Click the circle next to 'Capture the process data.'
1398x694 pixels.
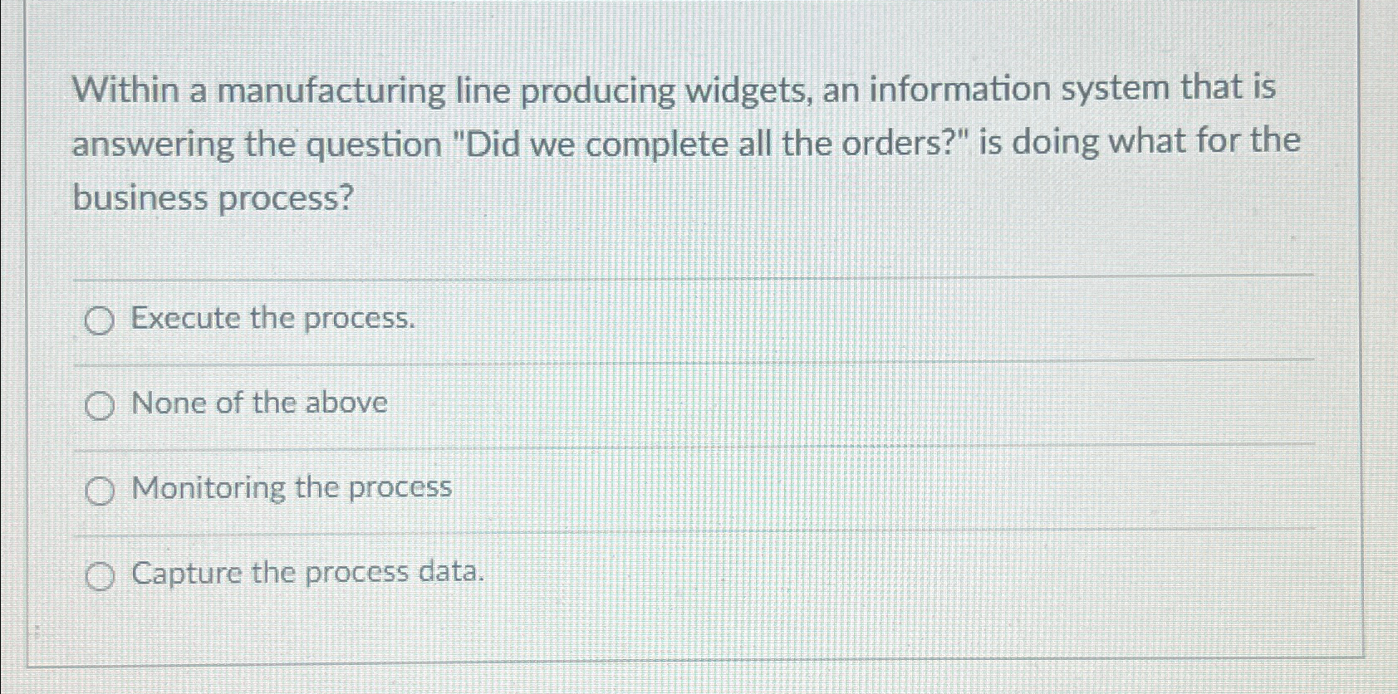point(100,574)
